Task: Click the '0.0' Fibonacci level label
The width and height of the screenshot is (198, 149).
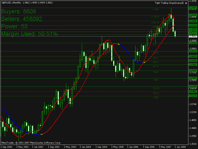Action: pos(155,45)
